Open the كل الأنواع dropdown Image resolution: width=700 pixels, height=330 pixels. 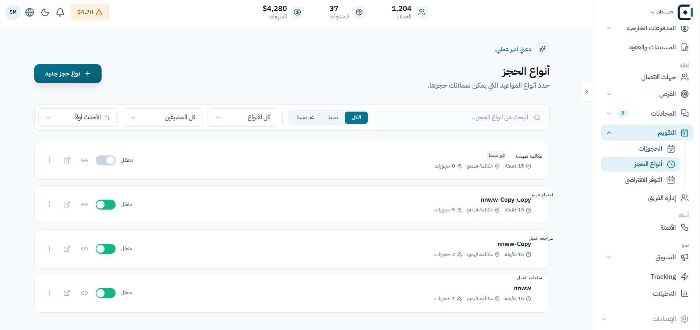point(242,117)
